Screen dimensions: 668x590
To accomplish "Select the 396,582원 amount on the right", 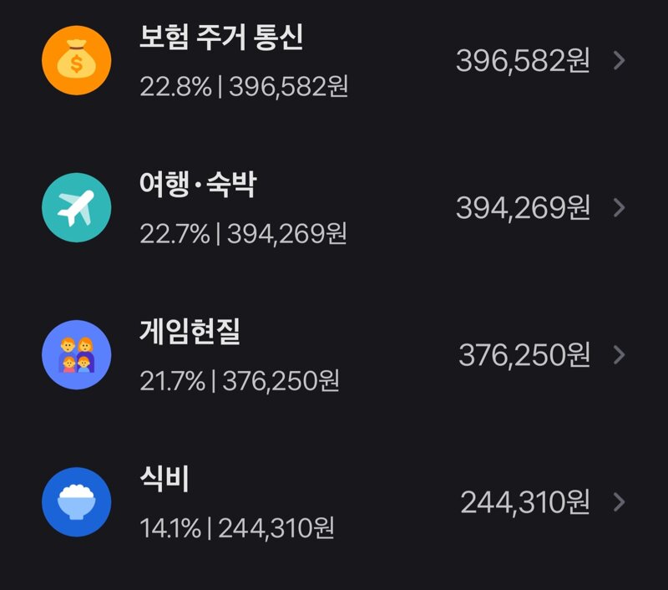I will click(524, 60).
